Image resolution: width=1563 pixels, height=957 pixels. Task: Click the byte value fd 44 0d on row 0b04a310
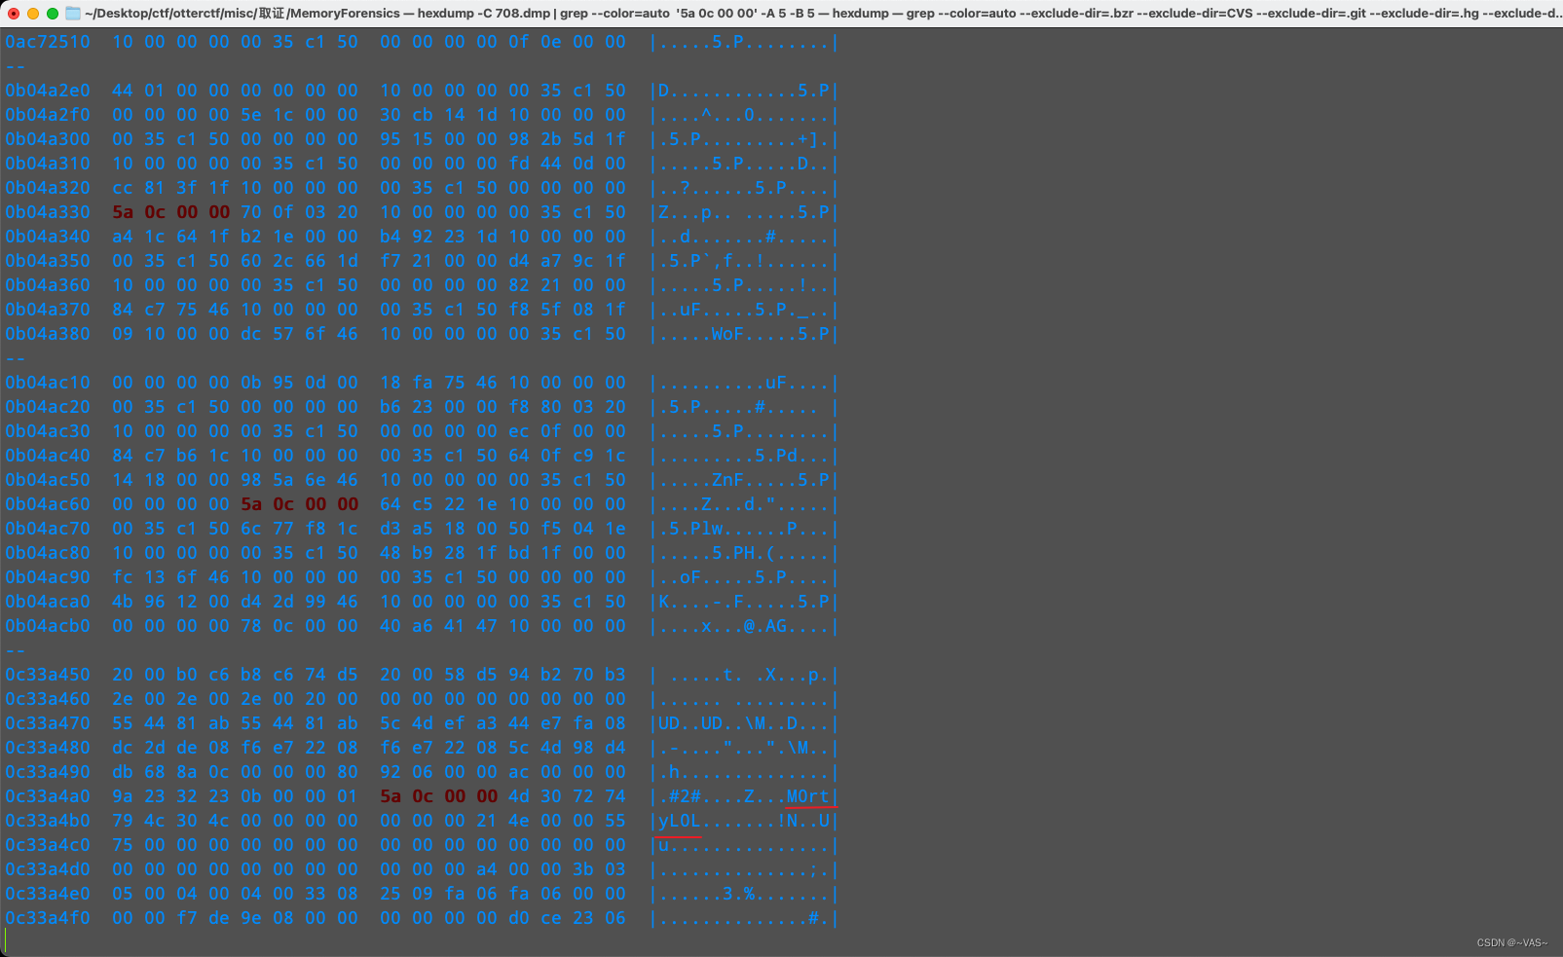[552, 164]
